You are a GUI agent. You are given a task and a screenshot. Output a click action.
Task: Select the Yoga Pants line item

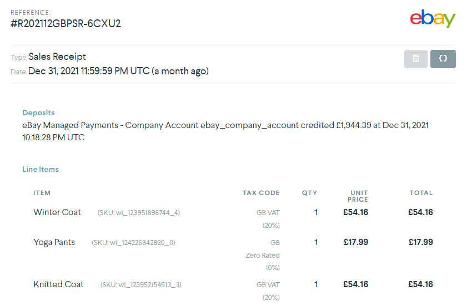(54, 242)
